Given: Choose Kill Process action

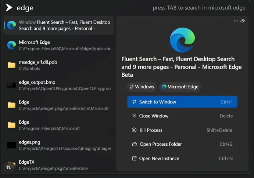Looking at the screenshot, I should (182, 130).
